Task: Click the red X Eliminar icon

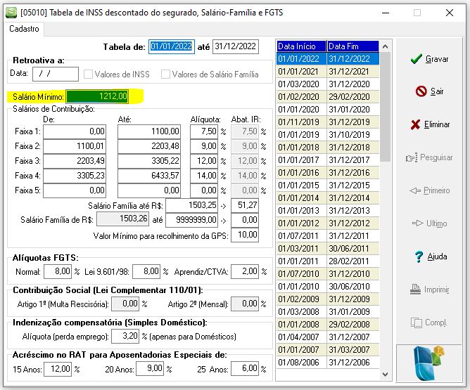Action: click(415, 124)
